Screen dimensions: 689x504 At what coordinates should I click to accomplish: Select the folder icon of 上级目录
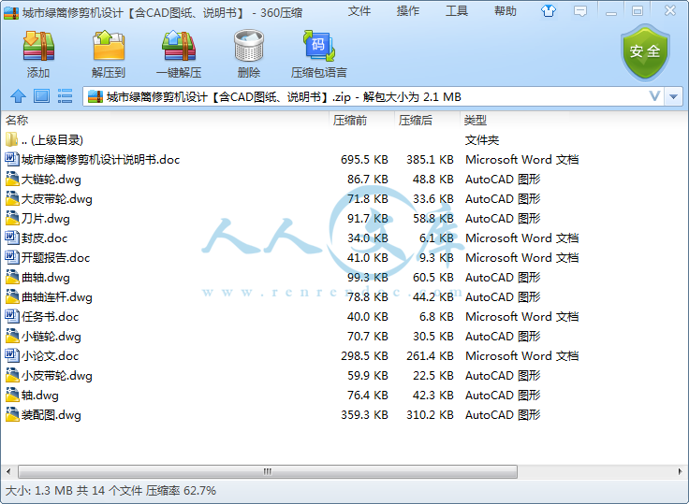(12, 139)
